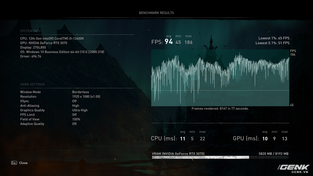Screen dimensions: 313x176
Task: Click the Field of View label
Action: (x=30, y=119)
